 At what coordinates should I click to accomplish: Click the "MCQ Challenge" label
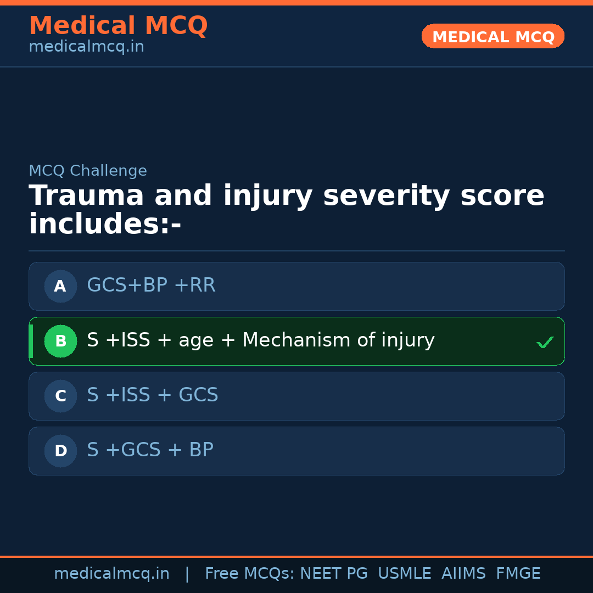click(88, 171)
